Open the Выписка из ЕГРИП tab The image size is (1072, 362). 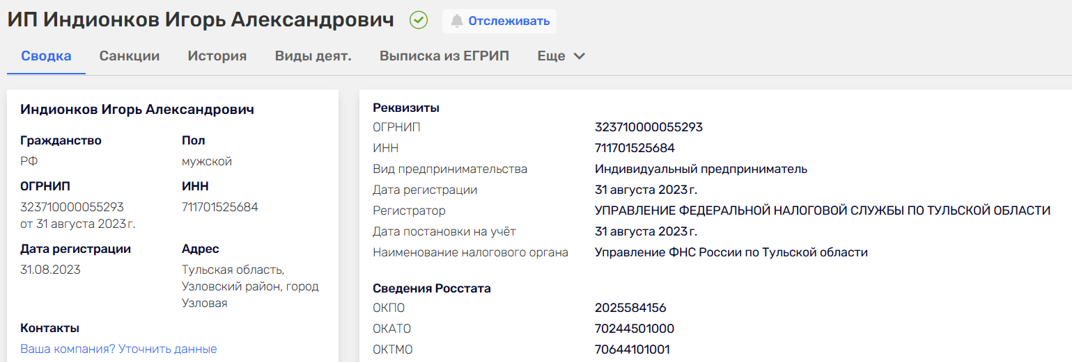[444, 56]
